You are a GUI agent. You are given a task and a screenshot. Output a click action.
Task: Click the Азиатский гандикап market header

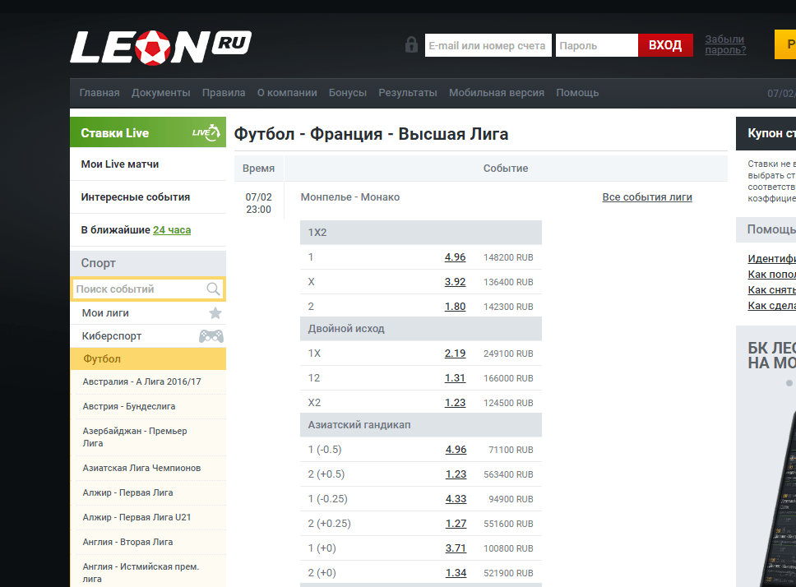click(421, 425)
